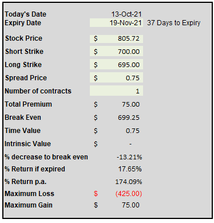The image size is (214, 223).
Task: Click the Spread Price 0.75 input
Action: coord(116,78)
